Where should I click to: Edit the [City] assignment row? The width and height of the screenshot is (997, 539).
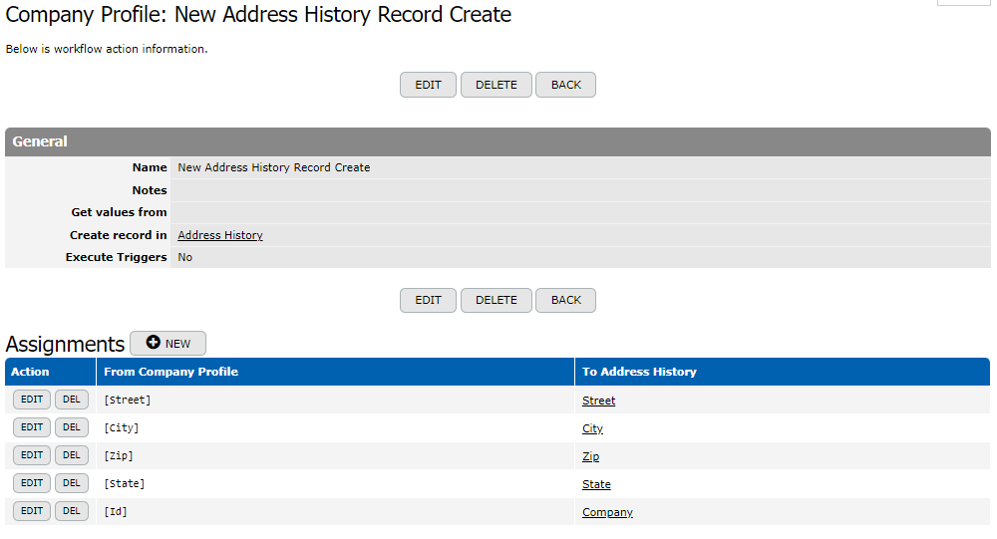coord(32,427)
